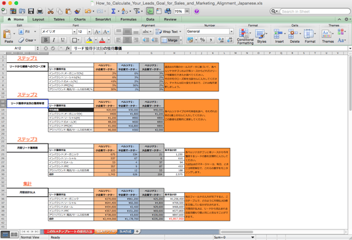The image size is (352, 240).
Task: Click the Save floppy disk icon
Action: (31, 11)
